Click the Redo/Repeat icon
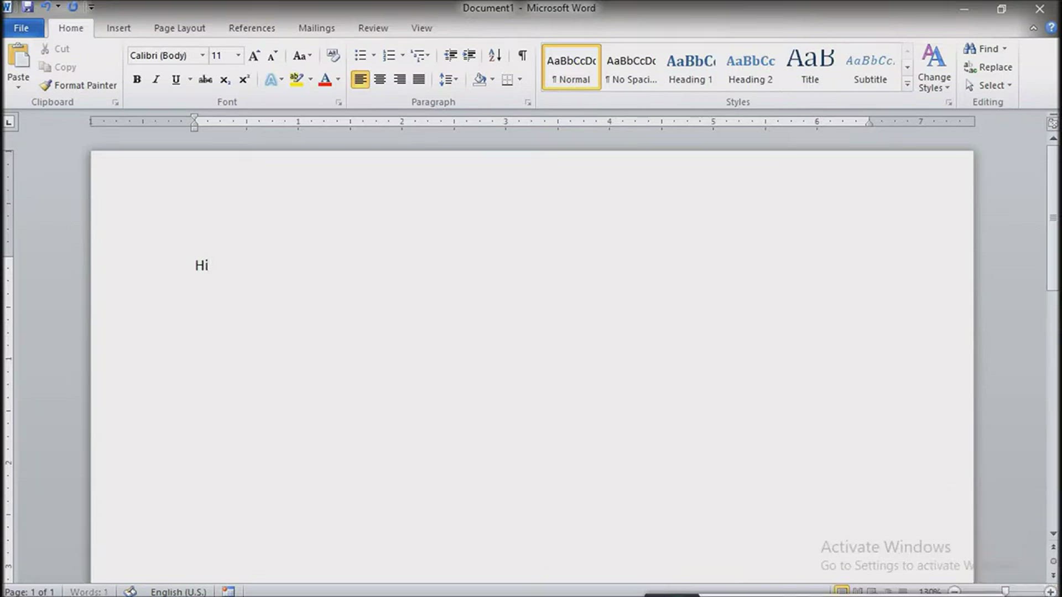The width and height of the screenshot is (1062, 597). (72, 7)
